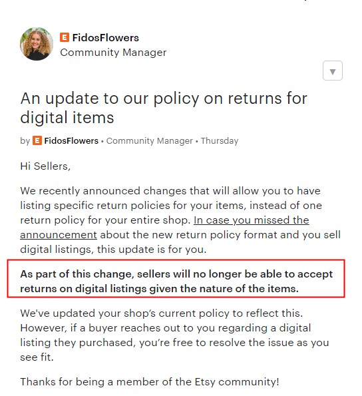The height and width of the screenshot is (396, 362).
Task: Expand the post options dropdown arrow
Action: tap(333, 71)
